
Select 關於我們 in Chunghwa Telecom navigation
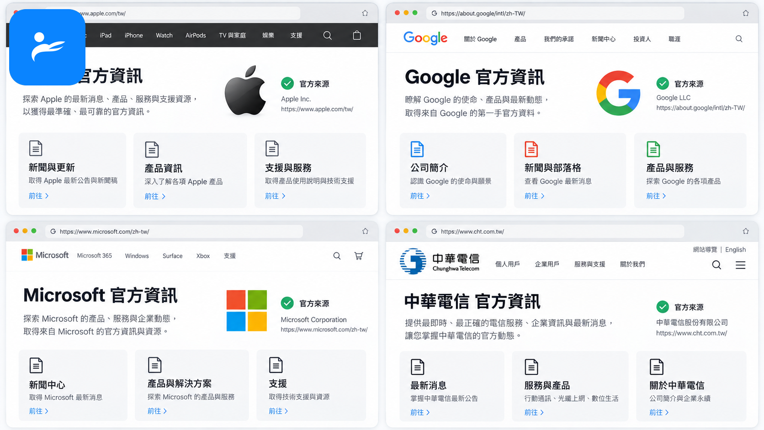[x=632, y=264]
